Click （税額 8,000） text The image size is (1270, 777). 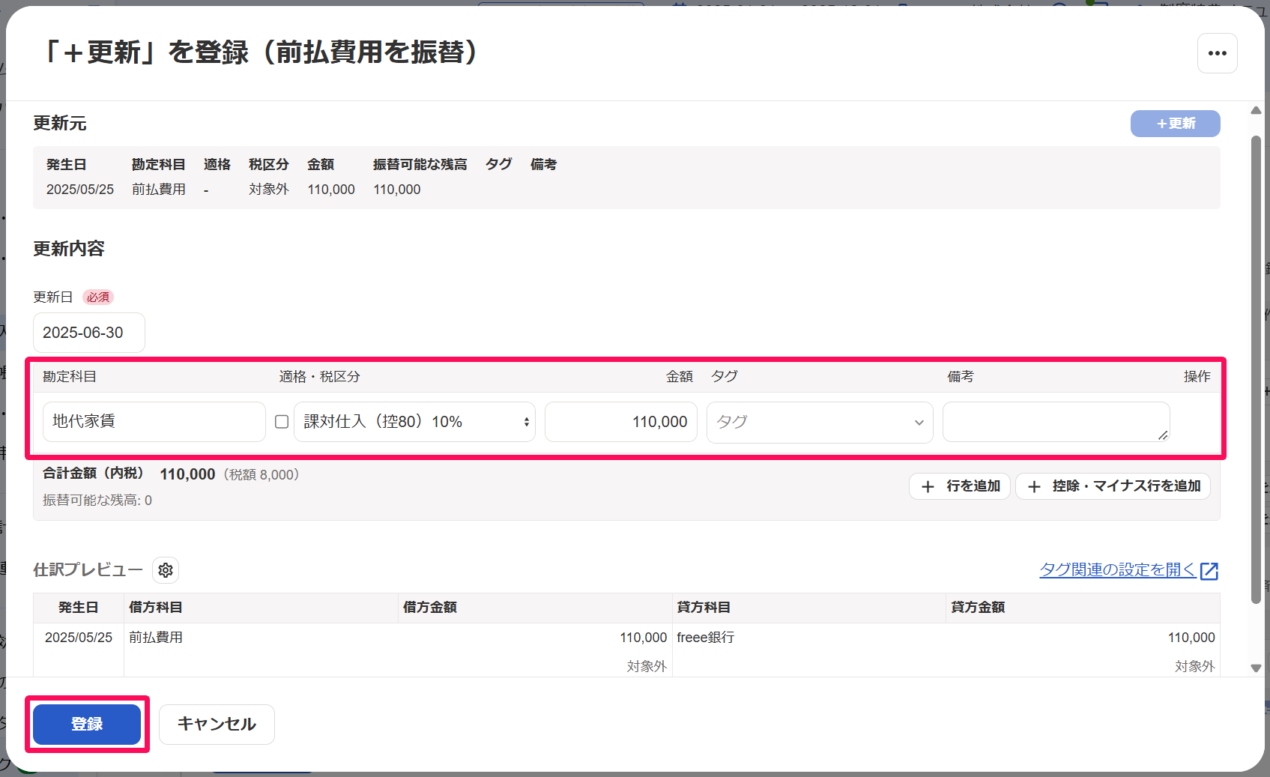coord(261,474)
